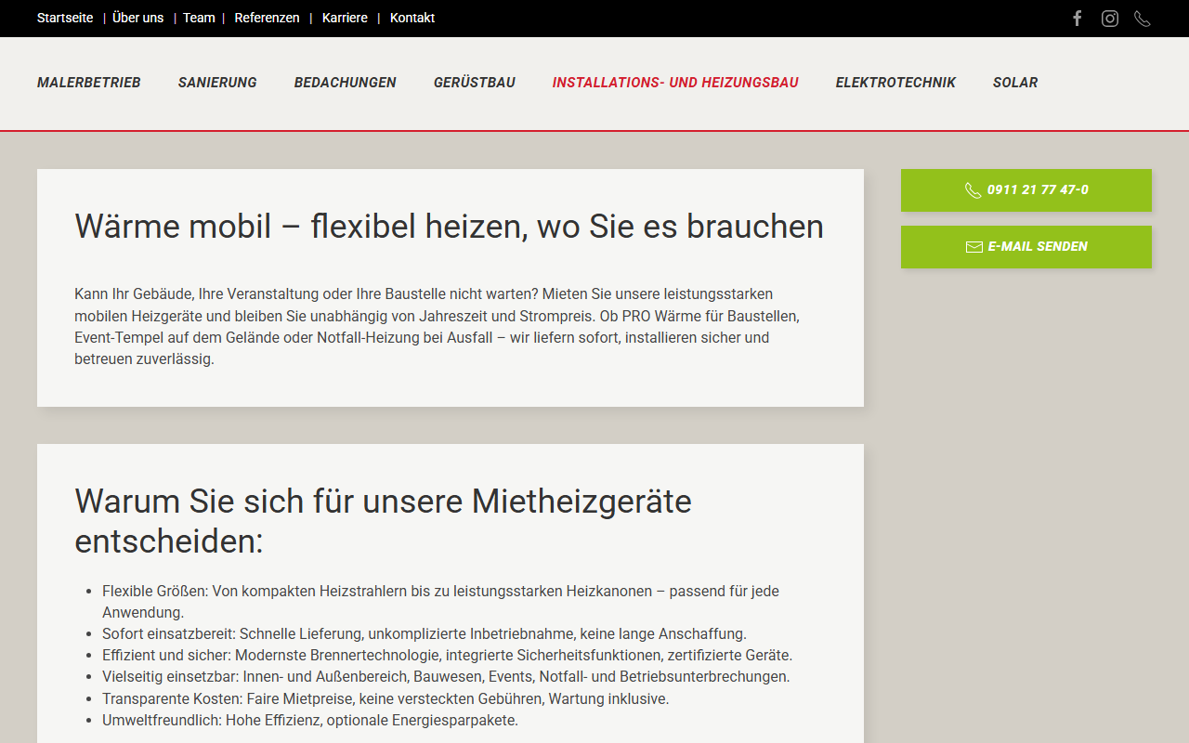Click the bullet 'Transparente Kosten'
Viewport: 1189px width, 743px height.
tap(385, 698)
